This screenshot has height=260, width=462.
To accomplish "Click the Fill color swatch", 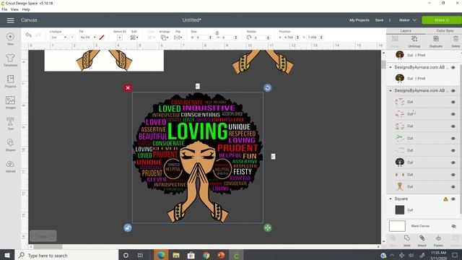I will pyautogui.click(x=102, y=38).
